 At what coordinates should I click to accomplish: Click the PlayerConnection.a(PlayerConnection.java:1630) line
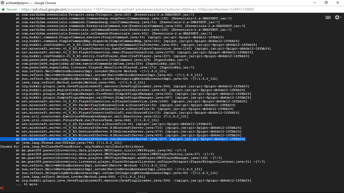click(131, 101)
